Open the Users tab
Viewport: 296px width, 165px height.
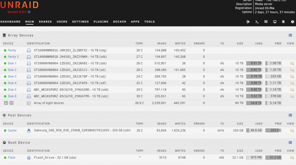tap(62, 22)
